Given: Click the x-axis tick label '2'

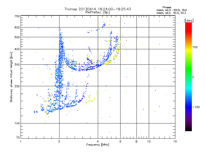Looking at the screenshot, I should [x=59, y=141].
